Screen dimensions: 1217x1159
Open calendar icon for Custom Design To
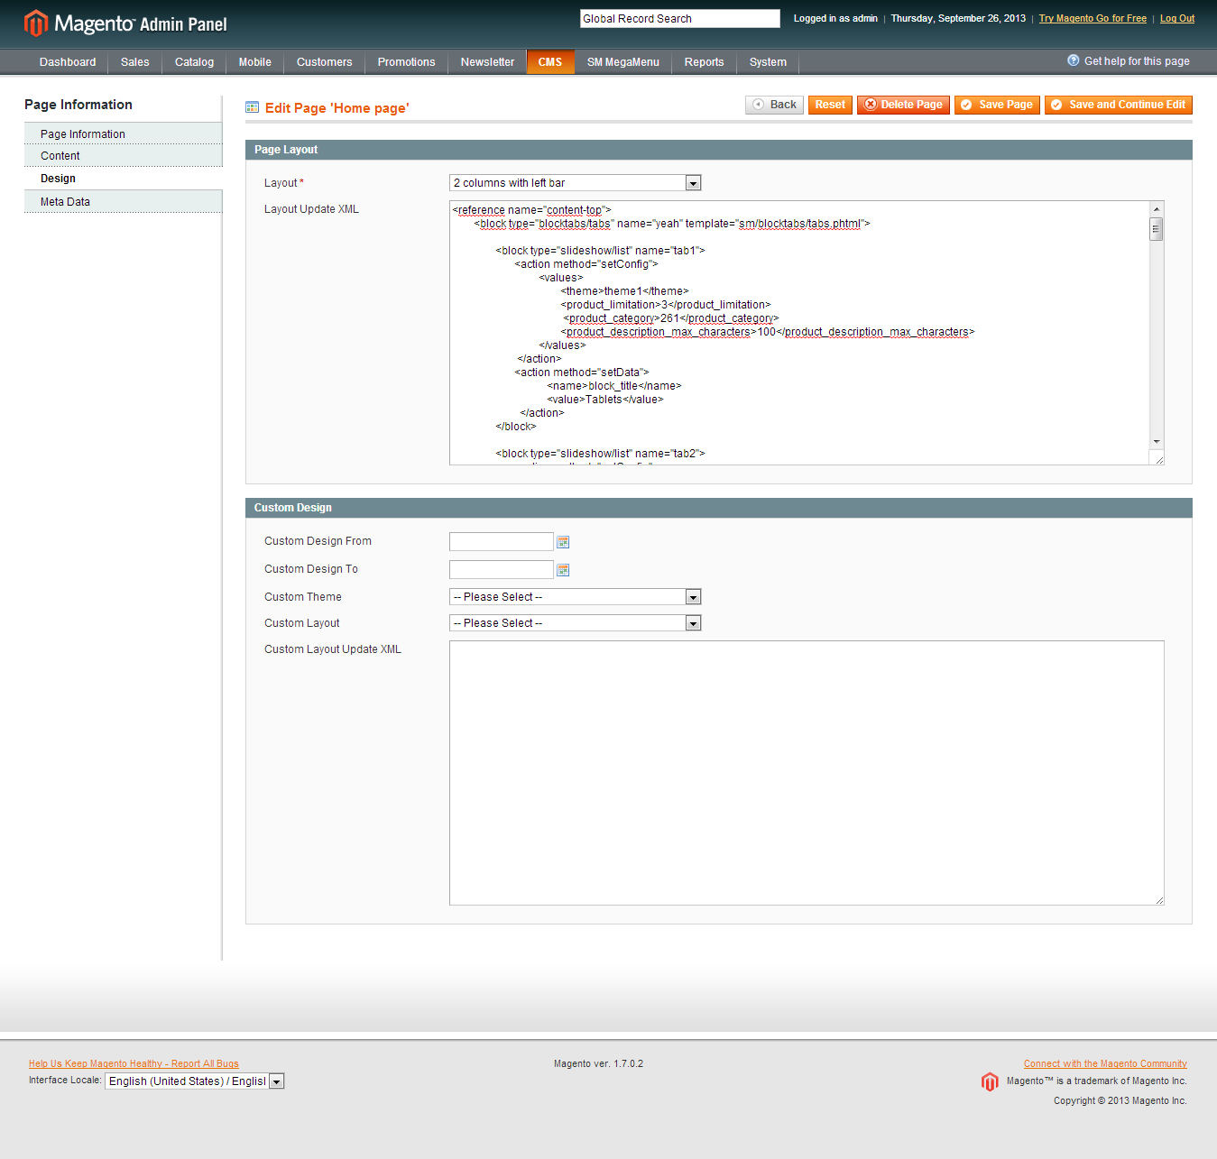[563, 570]
